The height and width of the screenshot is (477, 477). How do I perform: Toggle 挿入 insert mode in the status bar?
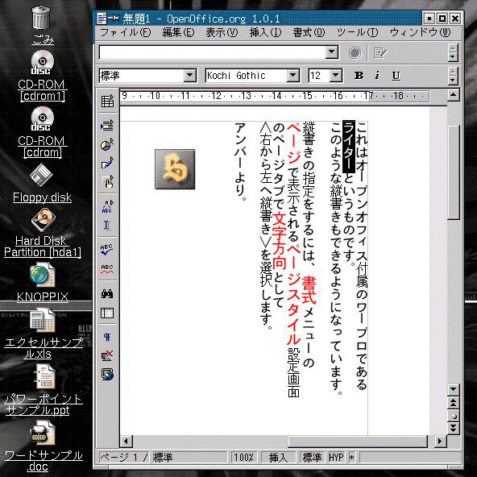click(x=278, y=458)
